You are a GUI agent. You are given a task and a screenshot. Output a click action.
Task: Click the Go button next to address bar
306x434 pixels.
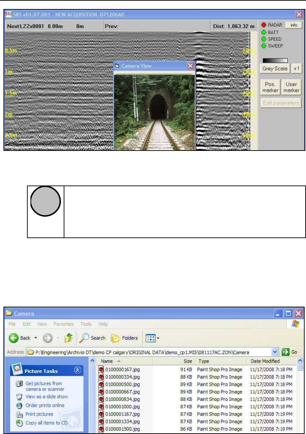pos(289,352)
